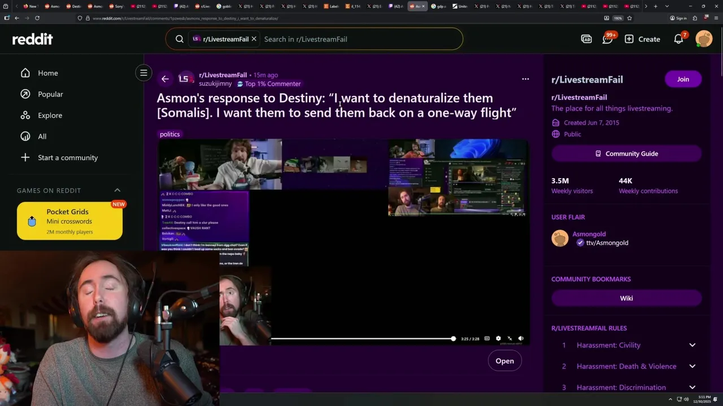Open the suzukijimny user profile
Screen dimensions: 723x406
215,83
